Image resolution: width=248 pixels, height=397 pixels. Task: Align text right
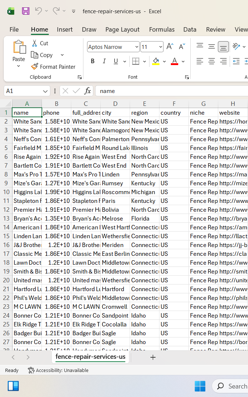click(x=223, y=61)
